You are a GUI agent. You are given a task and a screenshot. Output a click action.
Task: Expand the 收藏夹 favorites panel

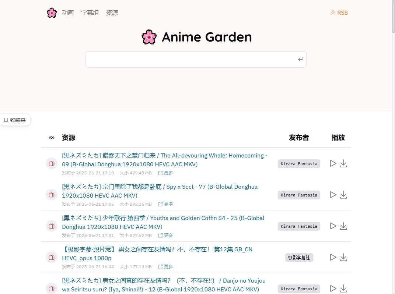15,120
